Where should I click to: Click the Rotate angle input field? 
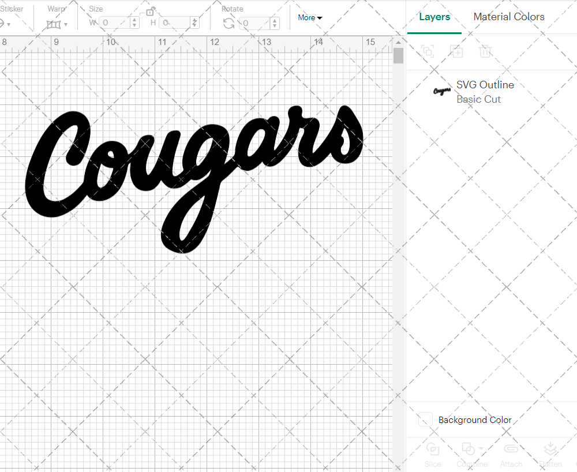coord(256,23)
